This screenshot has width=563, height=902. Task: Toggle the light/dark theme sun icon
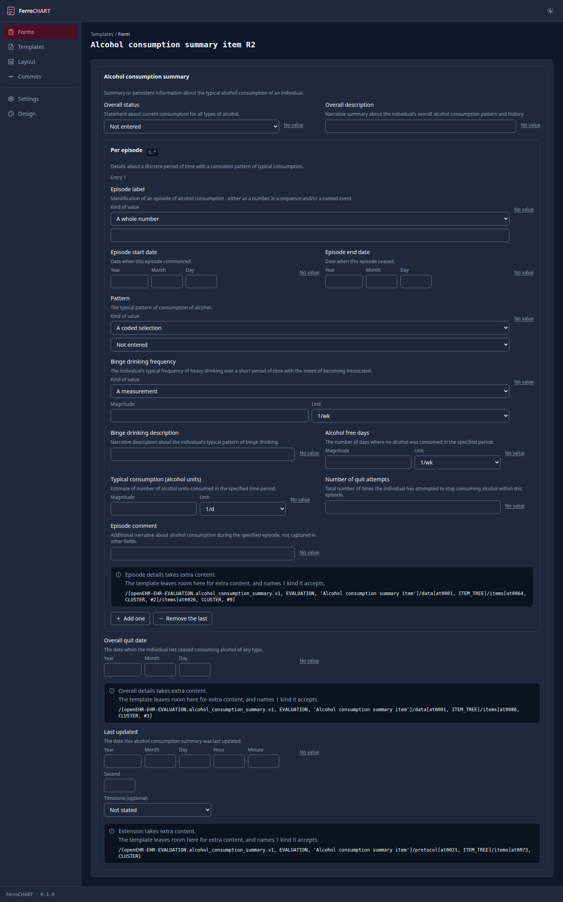(550, 11)
